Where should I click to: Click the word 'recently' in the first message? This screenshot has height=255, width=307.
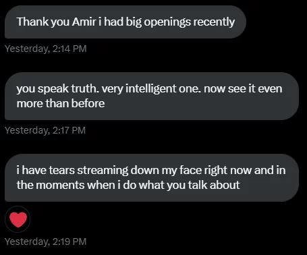point(214,22)
